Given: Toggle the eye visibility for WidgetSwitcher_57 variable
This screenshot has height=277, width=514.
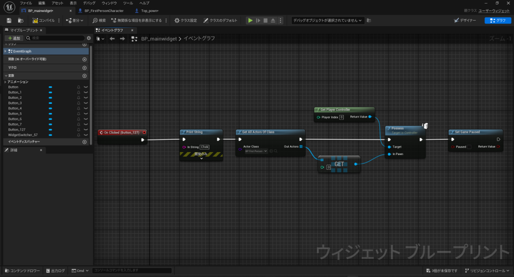Looking at the screenshot, I should coord(85,134).
